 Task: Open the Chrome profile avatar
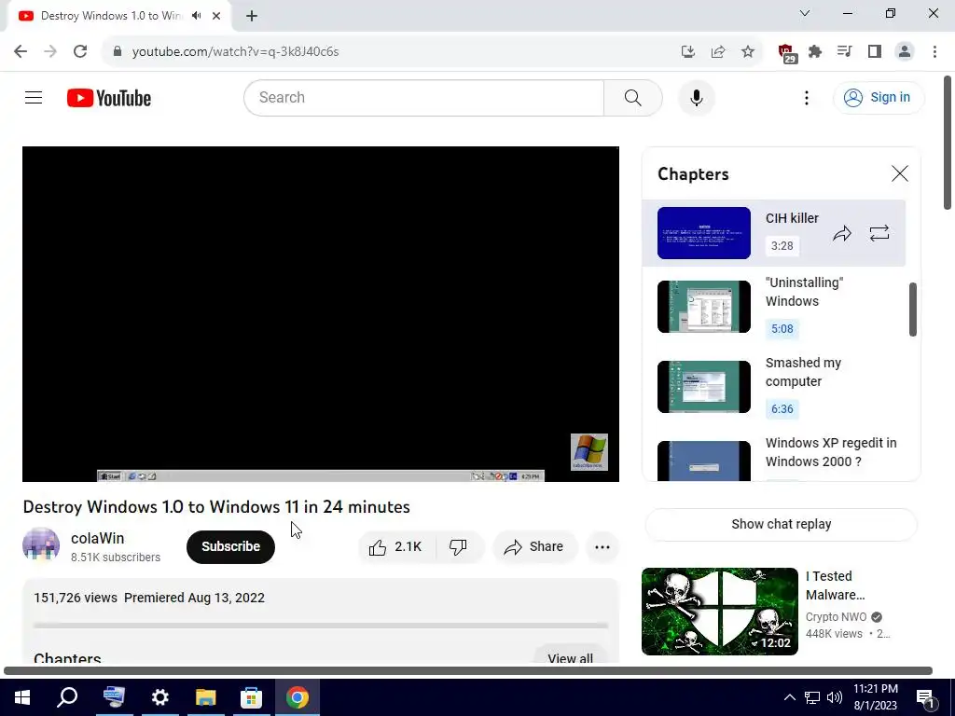[905, 52]
